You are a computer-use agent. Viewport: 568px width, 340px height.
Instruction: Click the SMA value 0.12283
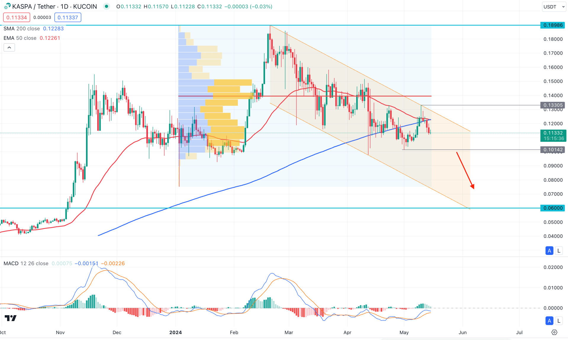(x=53, y=29)
